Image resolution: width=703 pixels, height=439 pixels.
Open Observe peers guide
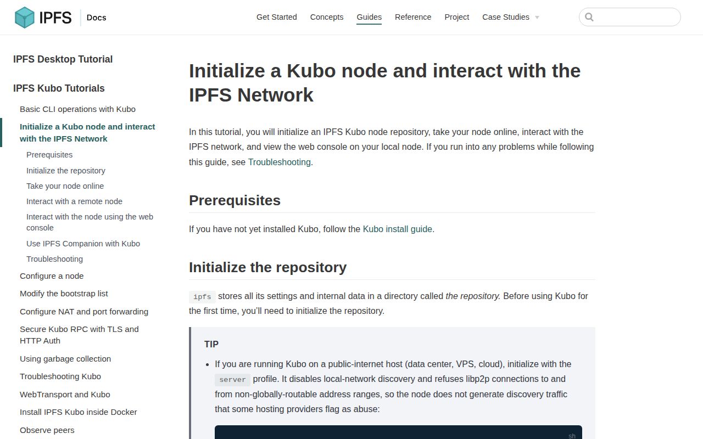[x=47, y=430]
